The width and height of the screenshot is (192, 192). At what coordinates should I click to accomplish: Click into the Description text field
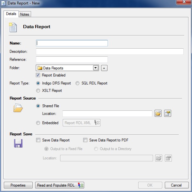pyautogui.click(x=109, y=52)
